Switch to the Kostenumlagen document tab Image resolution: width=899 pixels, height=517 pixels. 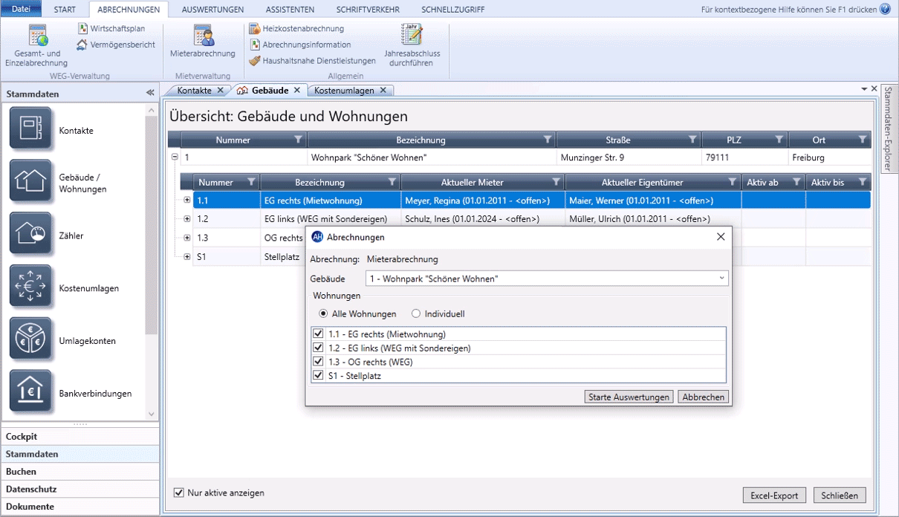tap(344, 91)
